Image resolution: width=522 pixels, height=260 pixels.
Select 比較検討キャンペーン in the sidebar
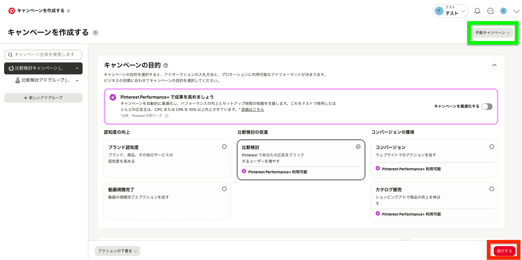(x=43, y=68)
